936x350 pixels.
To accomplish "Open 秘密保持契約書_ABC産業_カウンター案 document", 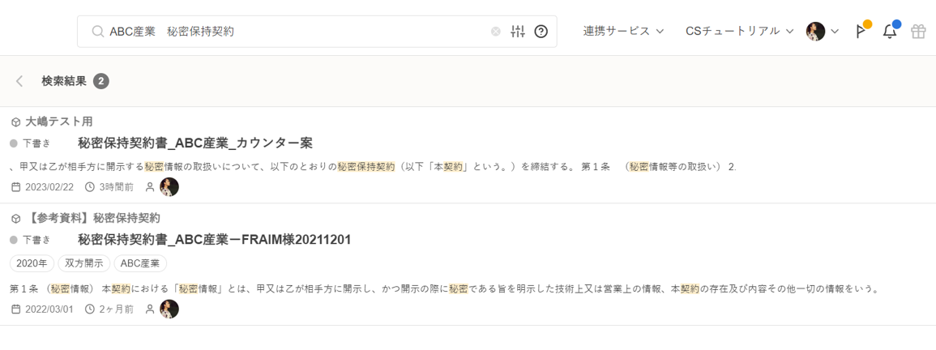I will 195,143.
